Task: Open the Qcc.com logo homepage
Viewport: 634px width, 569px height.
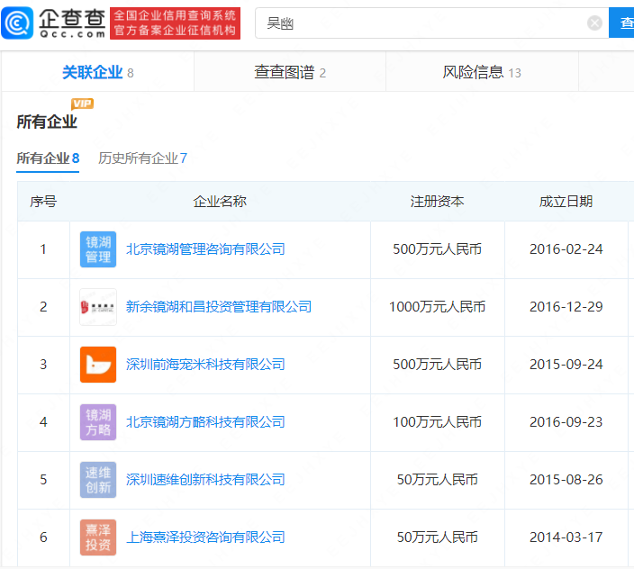Action: pos(54,23)
